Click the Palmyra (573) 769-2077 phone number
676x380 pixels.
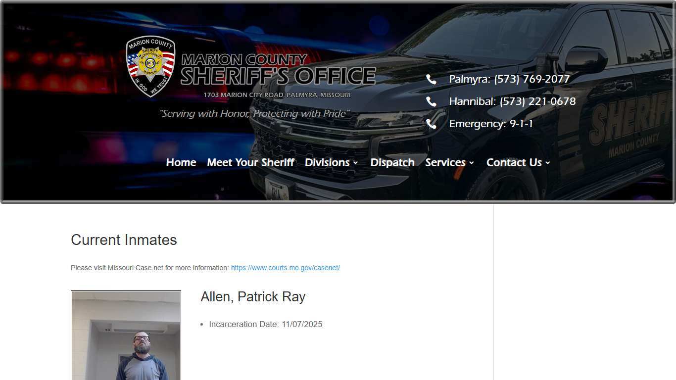point(509,79)
